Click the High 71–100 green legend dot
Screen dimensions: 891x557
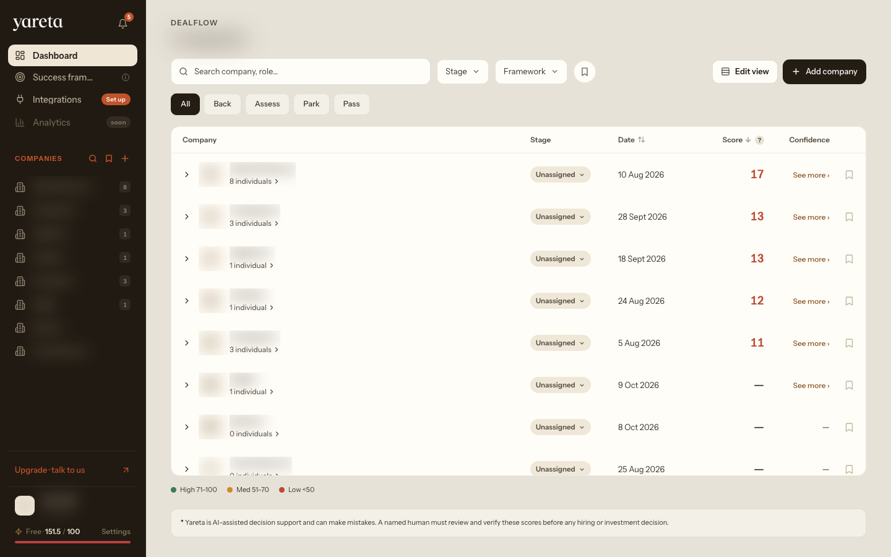pyautogui.click(x=174, y=490)
